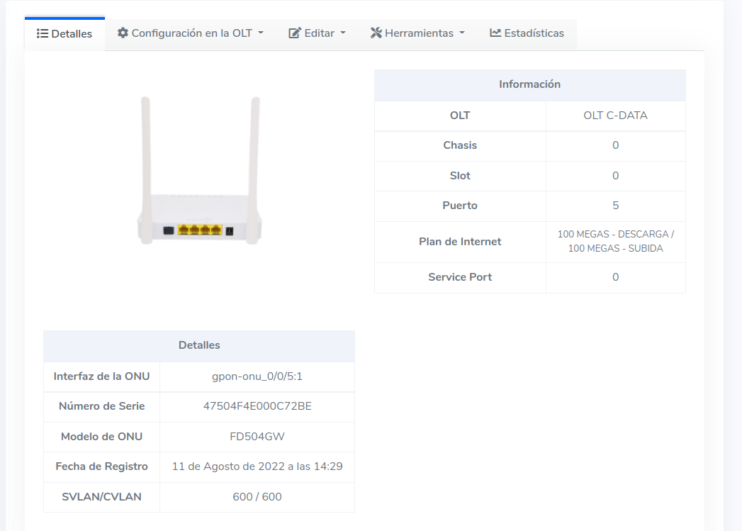Click the 100 MEGAS internet plan value
Screen dimensions: 742x531
[x=615, y=242]
